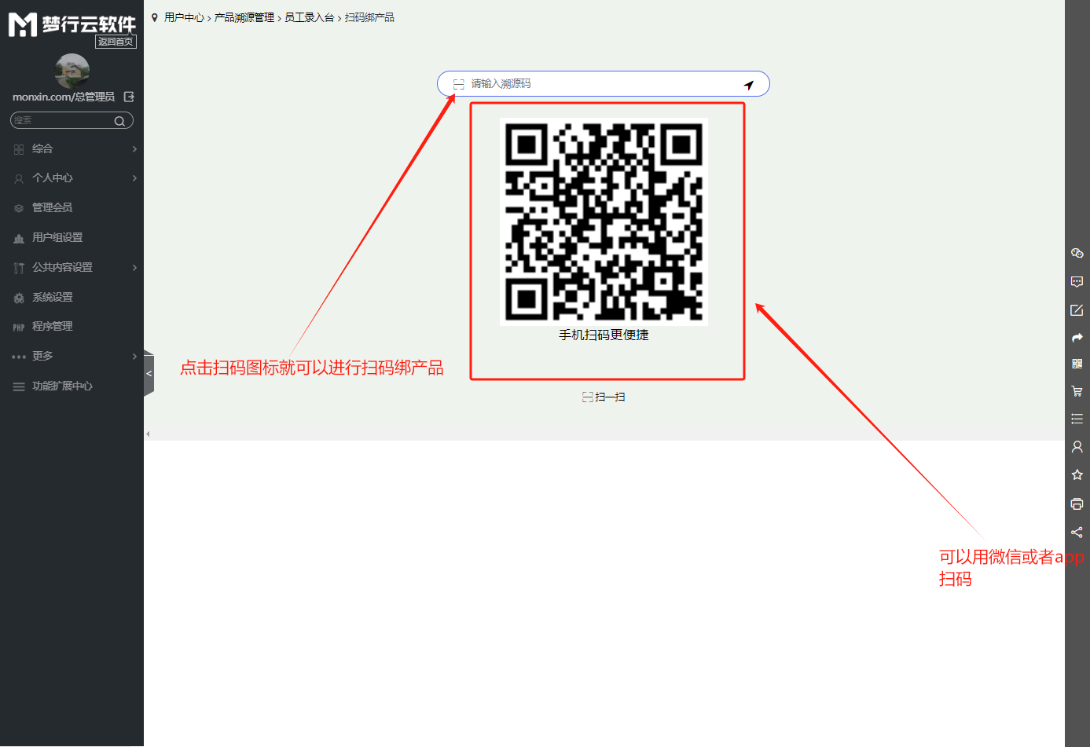Click the QR code image
The height and width of the screenshot is (747, 1090).
click(604, 222)
